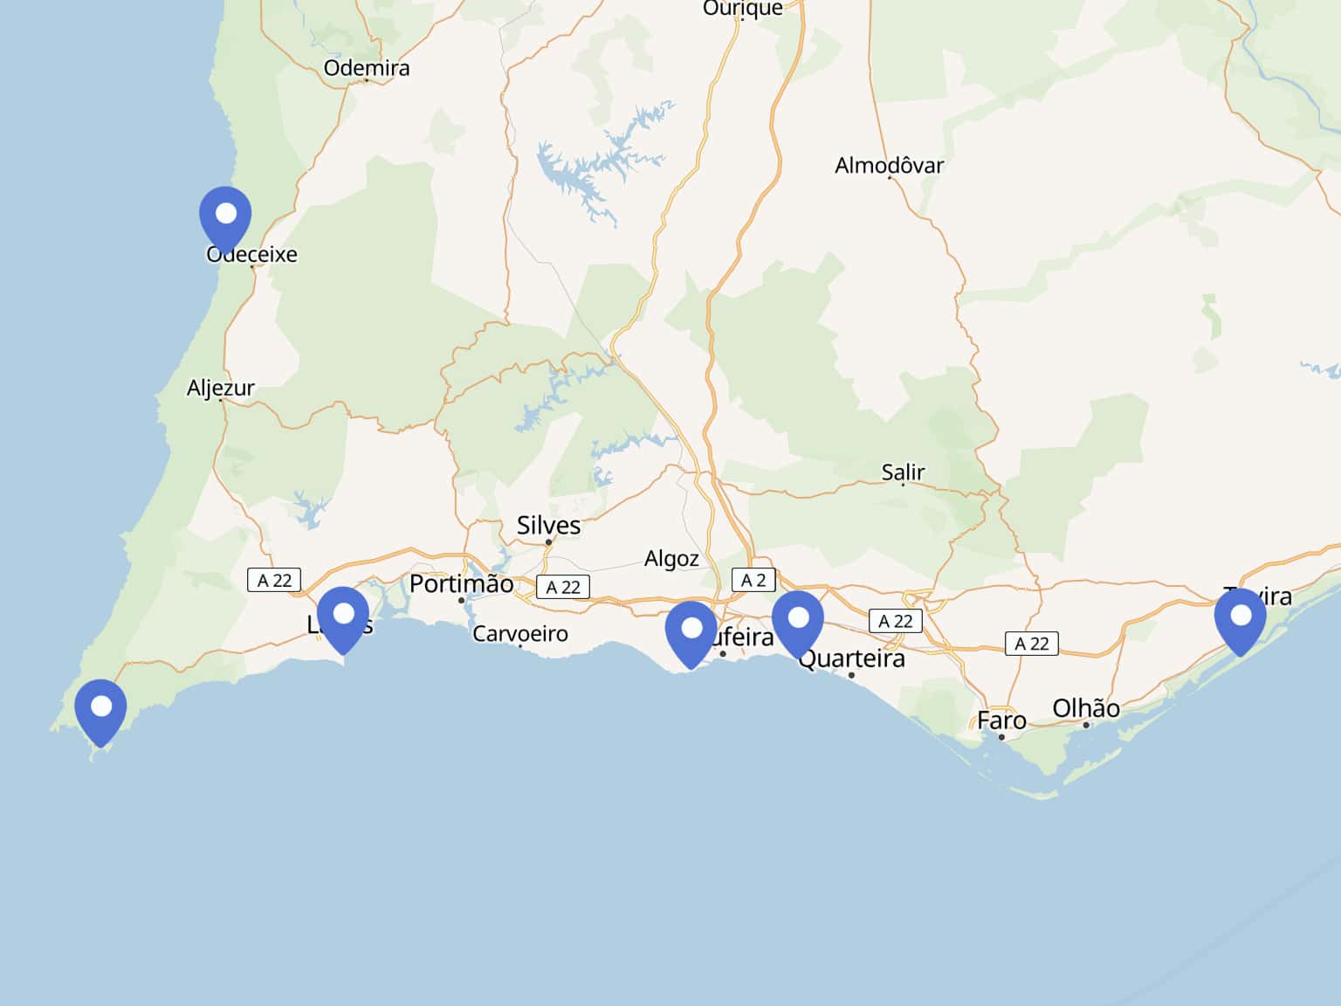Click the Faro city label
Screen dimensions: 1341x1006
pyautogui.click(x=1001, y=720)
